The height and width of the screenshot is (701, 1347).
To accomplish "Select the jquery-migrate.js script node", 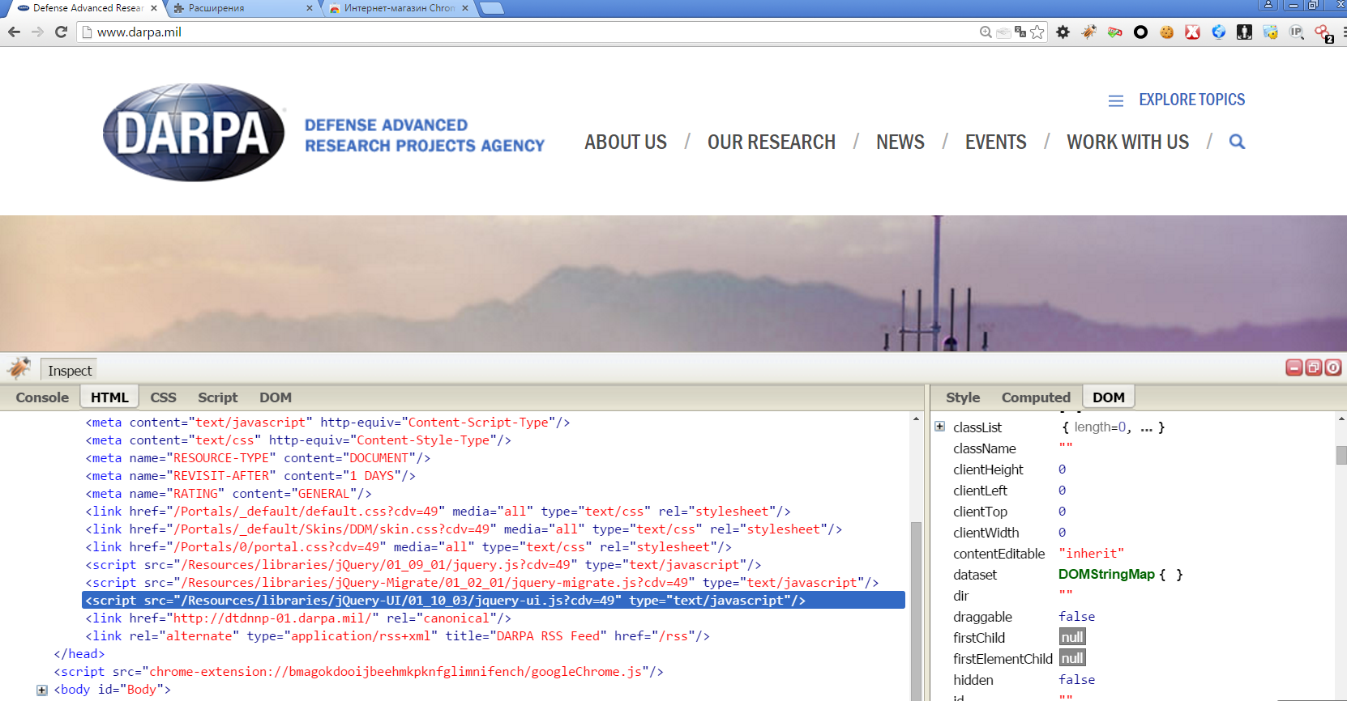I will 481,582.
